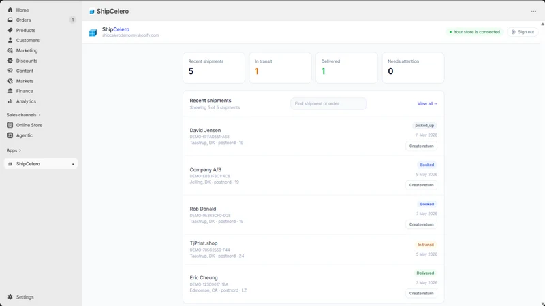The height and width of the screenshot is (306, 545).
Task: Click the scroll up arrow
Action: [542, 24]
